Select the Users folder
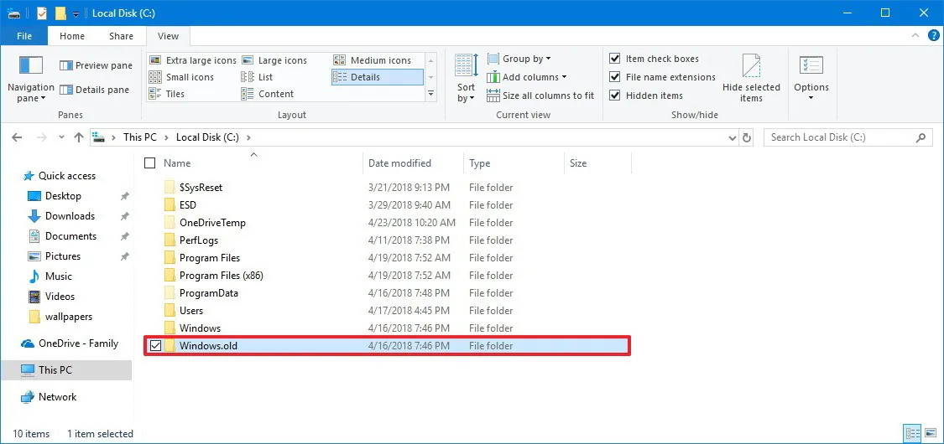The image size is (944, 444). (x=190, y=310)
